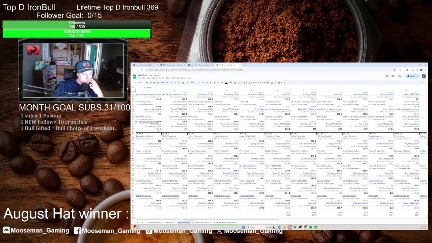Format selection as currency with dollar icon
Viewport: 432px width, 243px height.
[171, 82]
